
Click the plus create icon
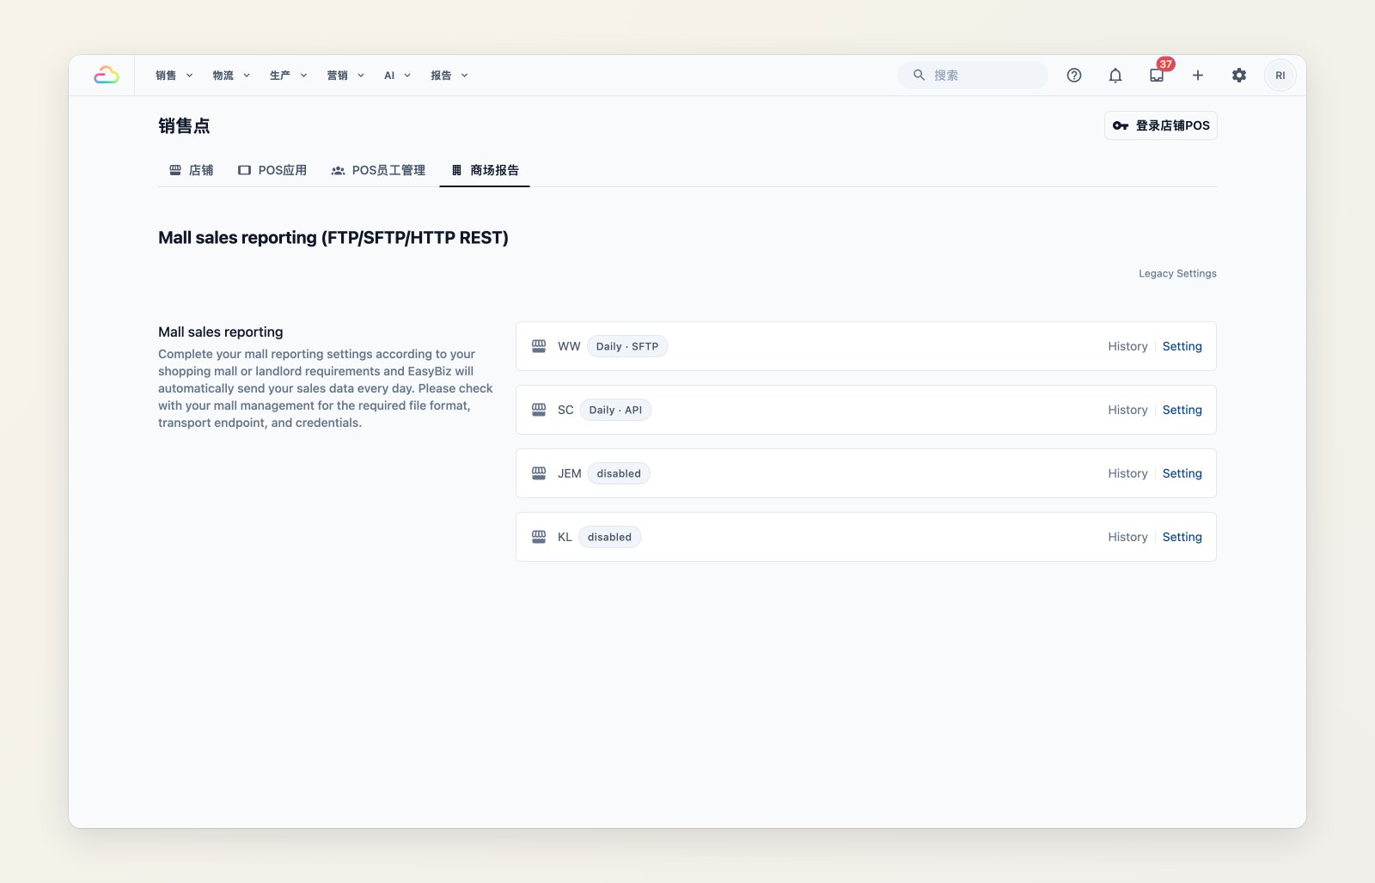tap(1198, 76)
